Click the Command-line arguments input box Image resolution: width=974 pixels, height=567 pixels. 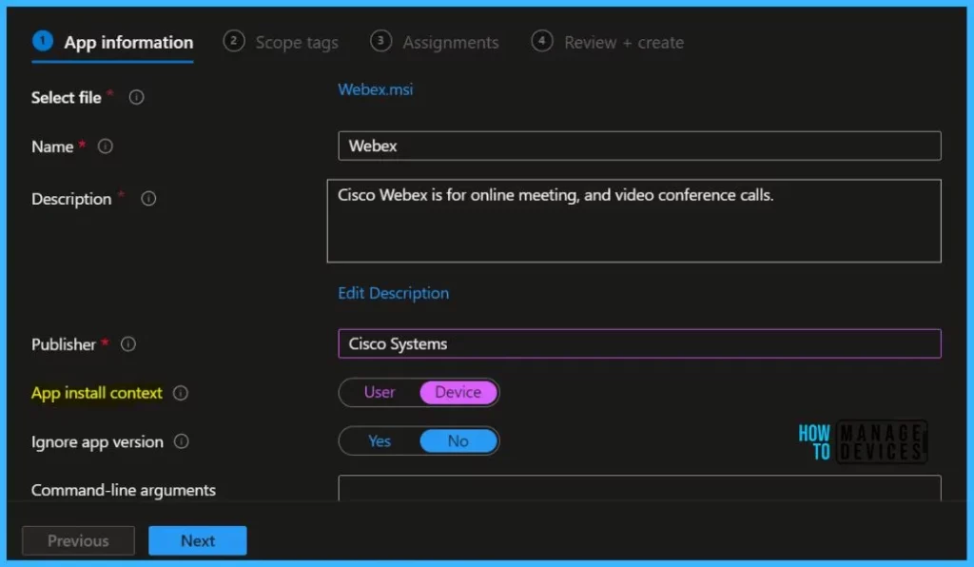click(639, 488)
